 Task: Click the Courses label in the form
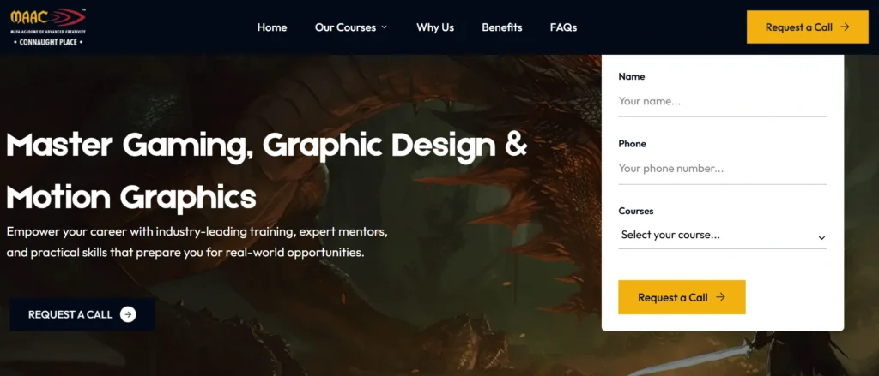tap(636, 211)
